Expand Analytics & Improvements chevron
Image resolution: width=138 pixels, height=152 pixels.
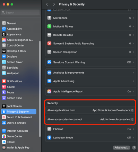[x=133, y=73]
